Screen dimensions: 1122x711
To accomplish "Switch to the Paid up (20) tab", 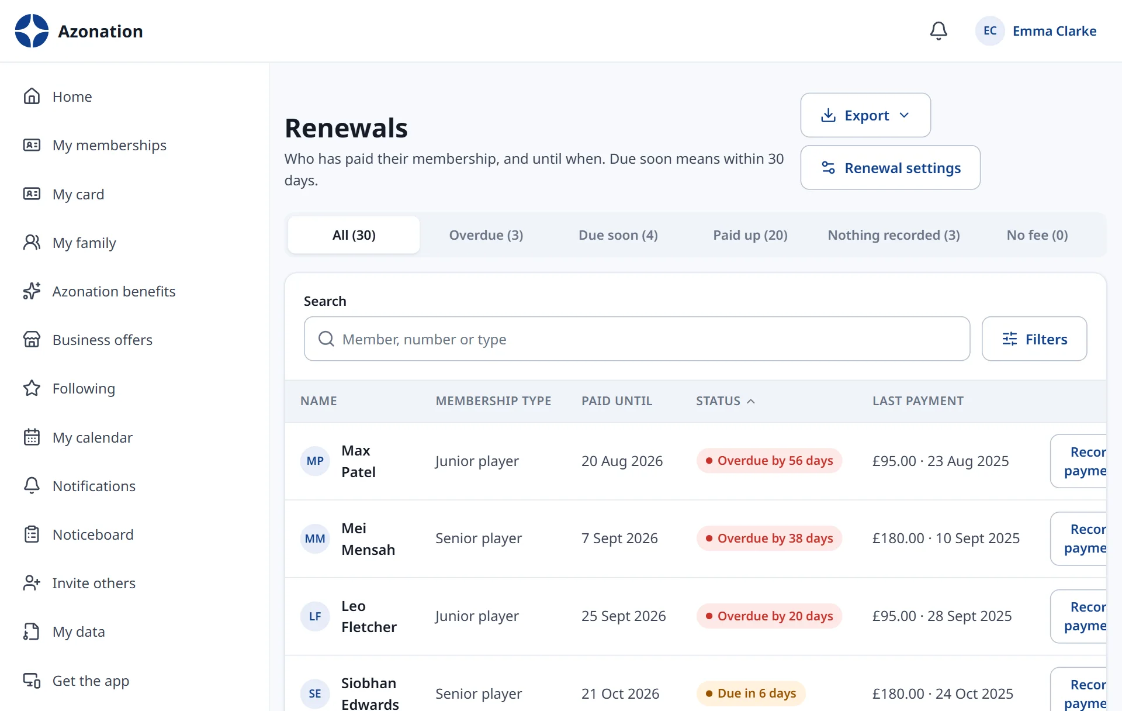I will (x=750, y=235).
